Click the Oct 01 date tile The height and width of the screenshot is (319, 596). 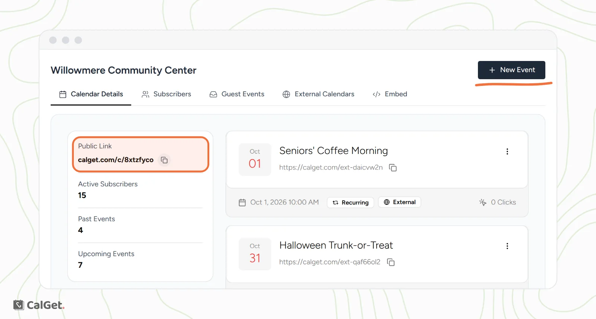(x=255, y=159)
